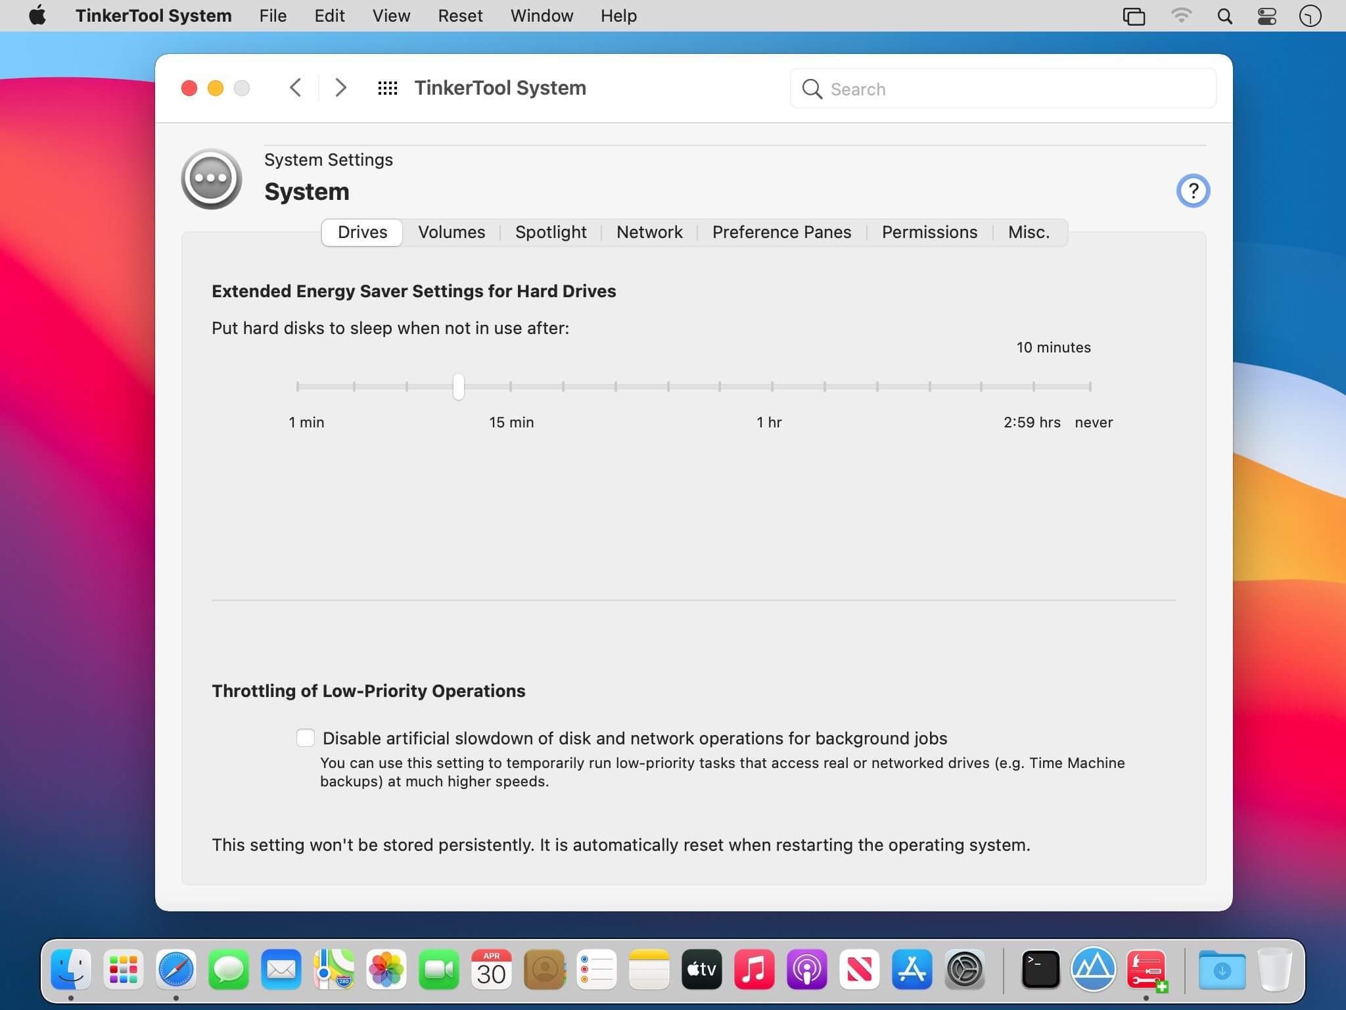Open Messages in the Dock
Image resolution: width=1346 pixels, height=1010 pixels.
pyautogui.click(x=229, y=969)
